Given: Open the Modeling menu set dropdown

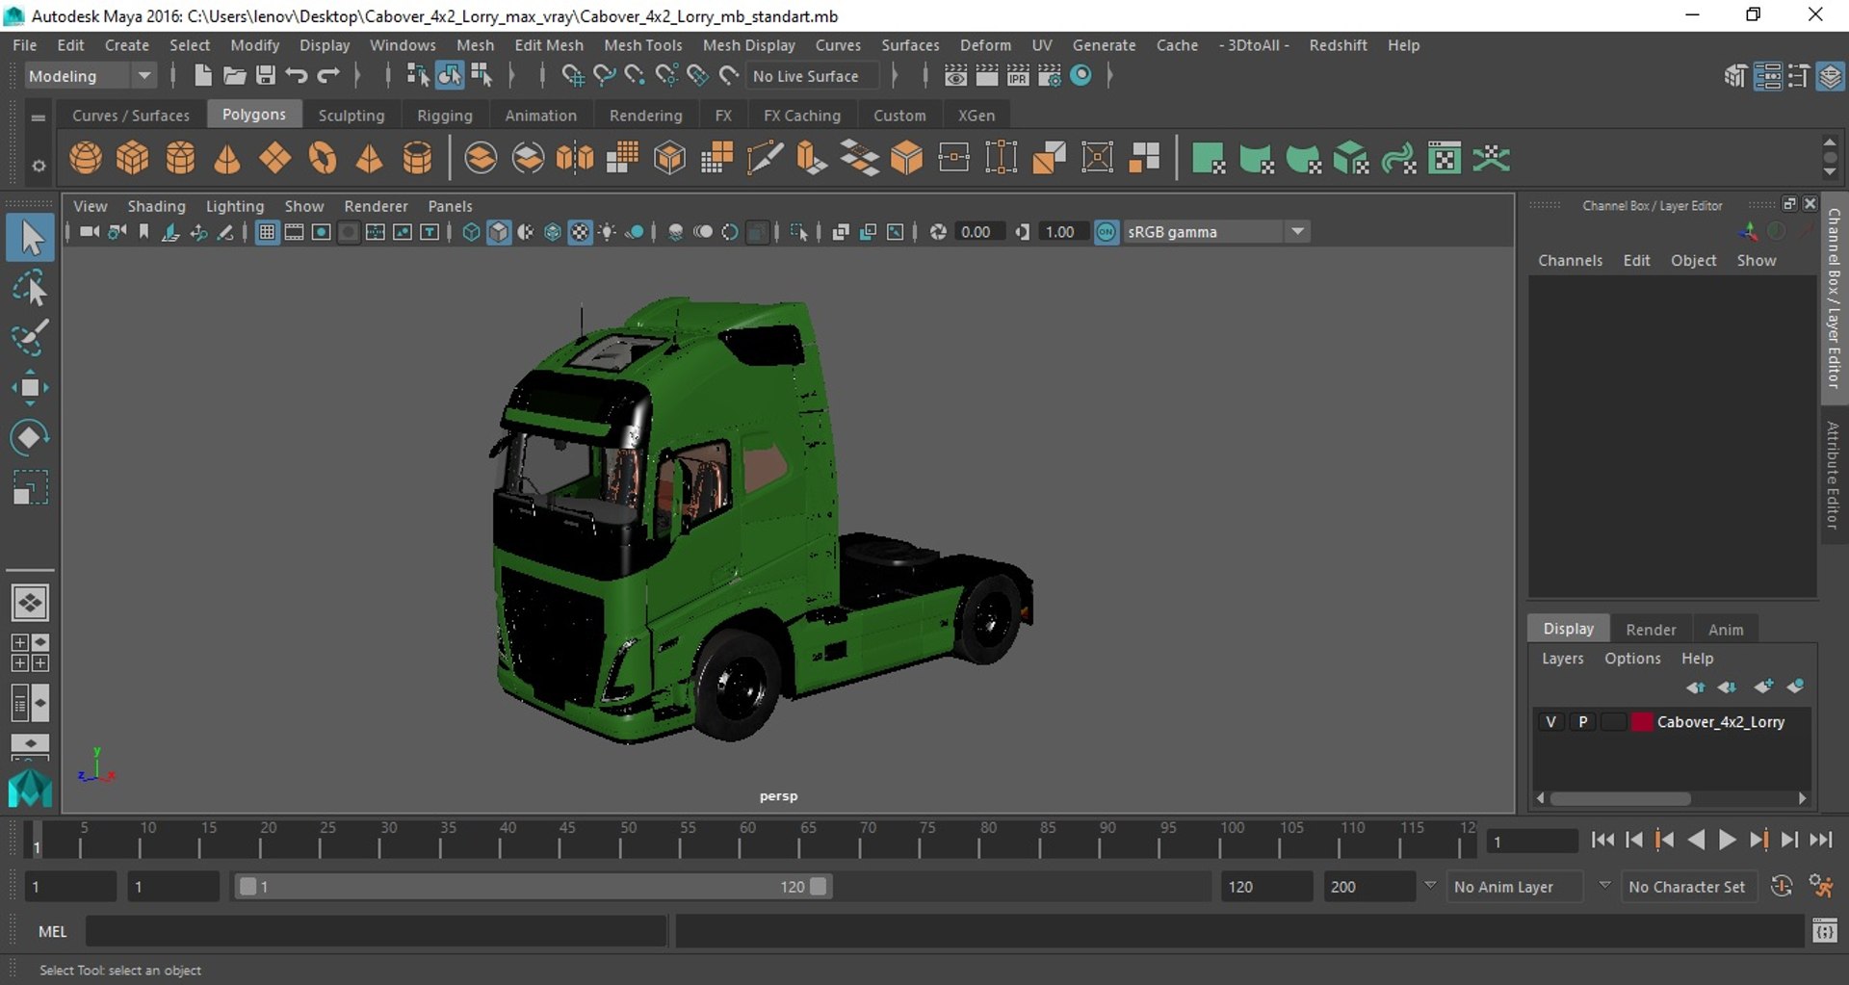Looking at the screenshot, I should tap(89, 76).
